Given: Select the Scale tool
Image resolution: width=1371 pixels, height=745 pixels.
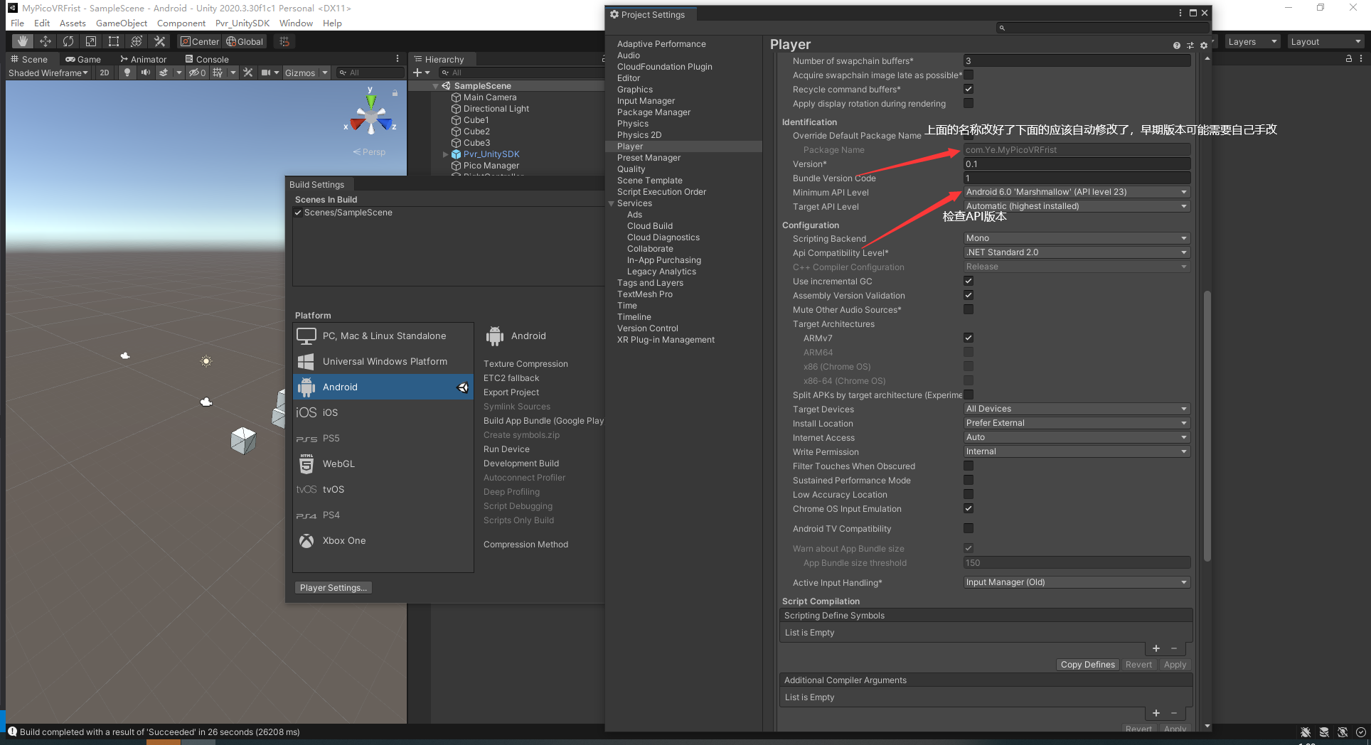Looking at the screenshot, I should coord(91,41).
